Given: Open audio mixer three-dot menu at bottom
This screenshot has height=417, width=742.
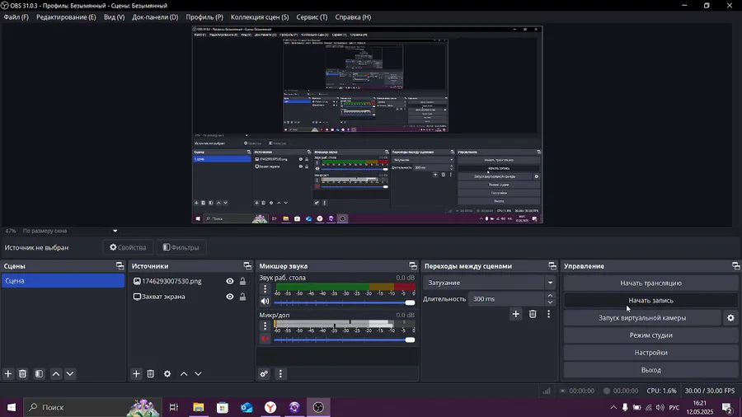Looking at the screenshot, I should point(280,374).
